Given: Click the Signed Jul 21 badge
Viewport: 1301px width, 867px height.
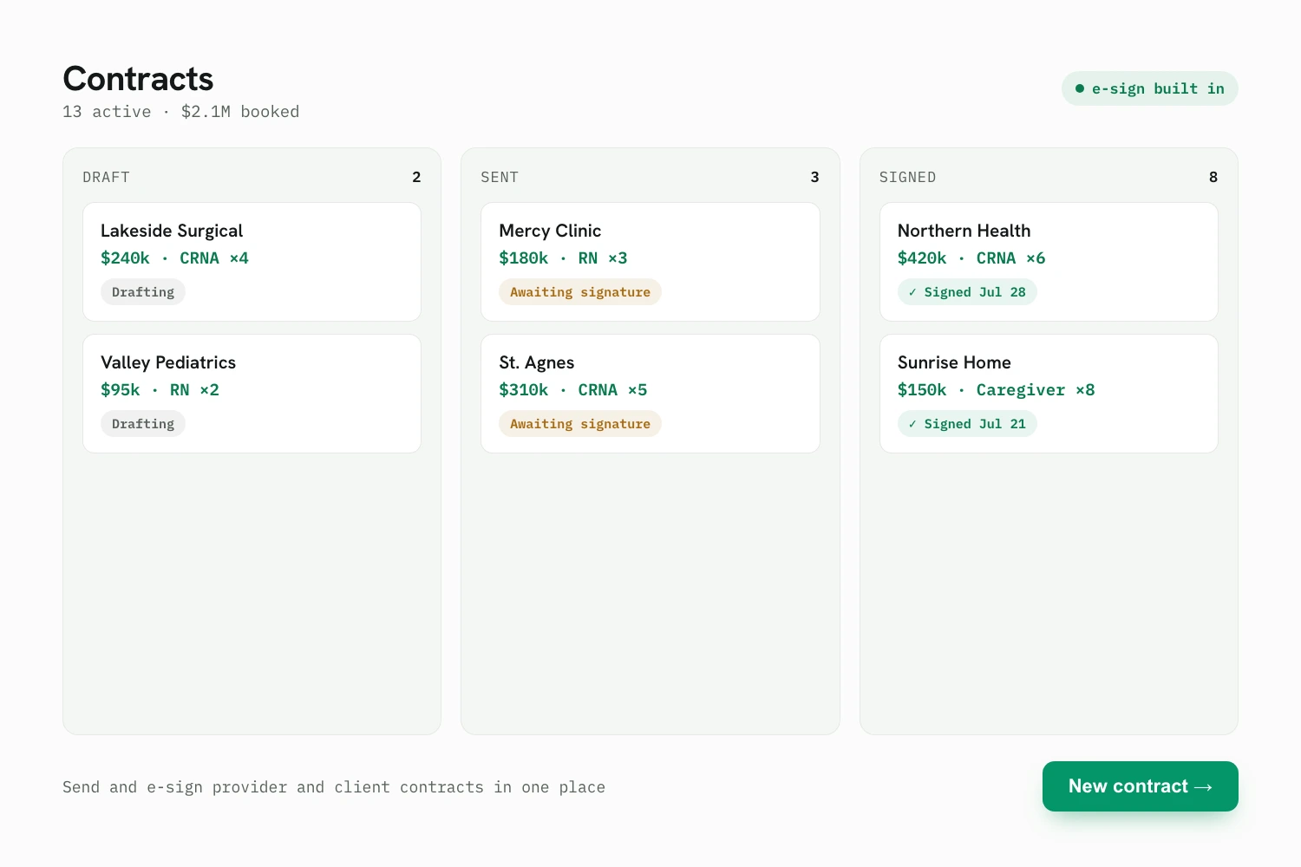Looking at the screenshot, I should tap(967, 424).
